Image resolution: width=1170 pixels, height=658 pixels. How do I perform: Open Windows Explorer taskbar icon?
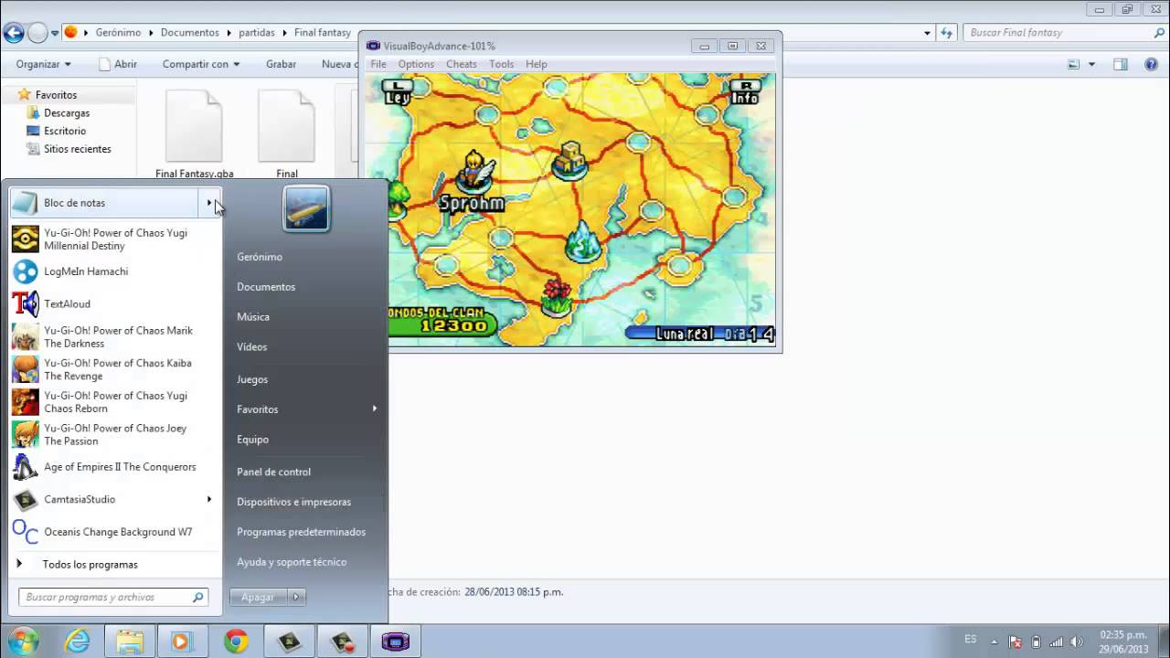[130, 642]
